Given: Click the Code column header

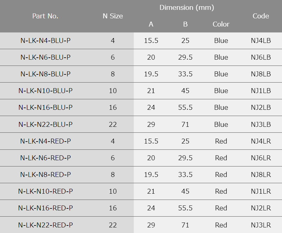Looking at the screenshot, I should click(261, 16).
